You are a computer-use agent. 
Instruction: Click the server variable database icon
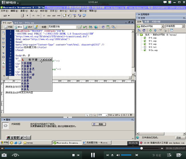click(x=22, y=16)
